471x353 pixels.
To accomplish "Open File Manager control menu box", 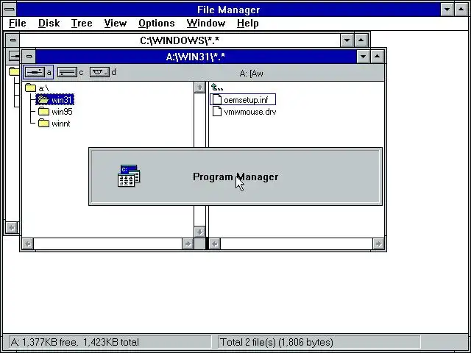I will pos(10,10).
